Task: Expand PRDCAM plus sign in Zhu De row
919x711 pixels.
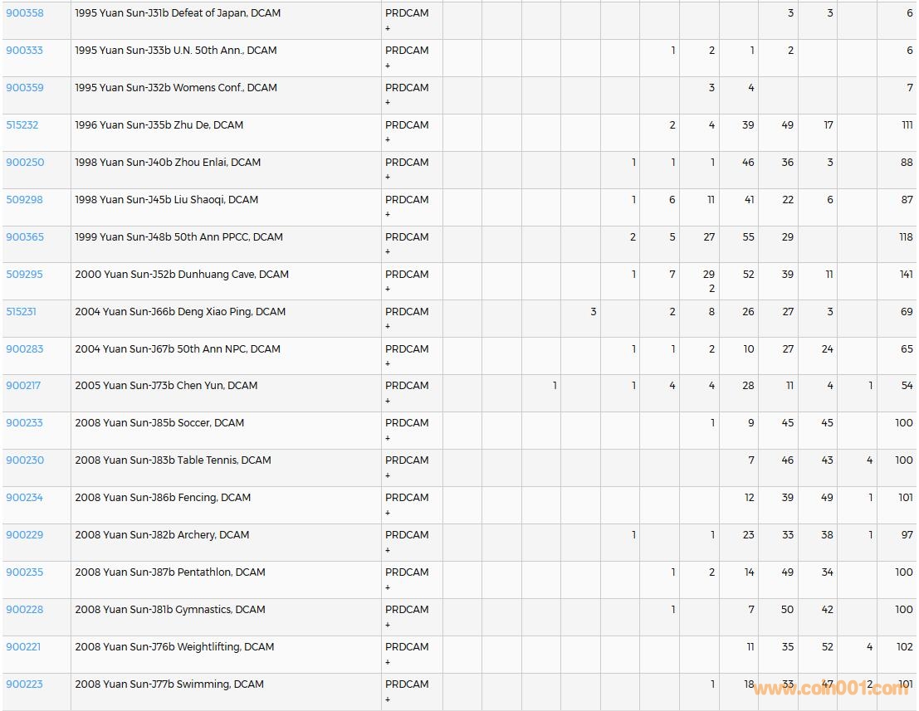Action: coord(388,140)
